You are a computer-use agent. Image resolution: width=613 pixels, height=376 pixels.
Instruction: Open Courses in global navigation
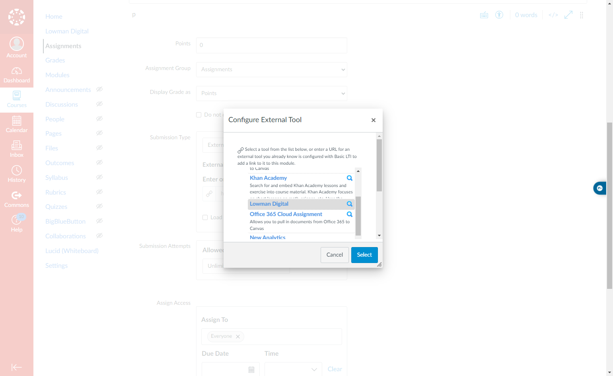click(x=17, y=99)
